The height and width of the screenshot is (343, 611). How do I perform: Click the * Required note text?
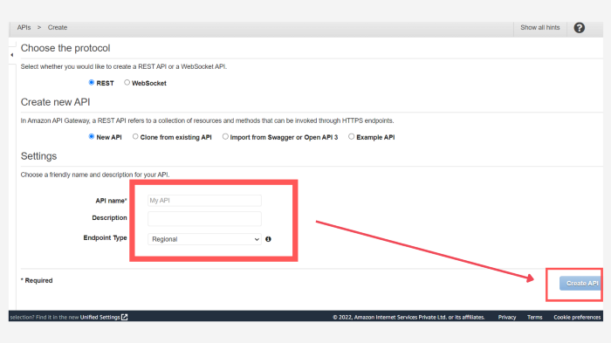(x=37, y=281)
